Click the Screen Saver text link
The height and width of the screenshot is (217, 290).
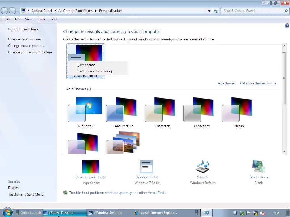coord(259,177)
